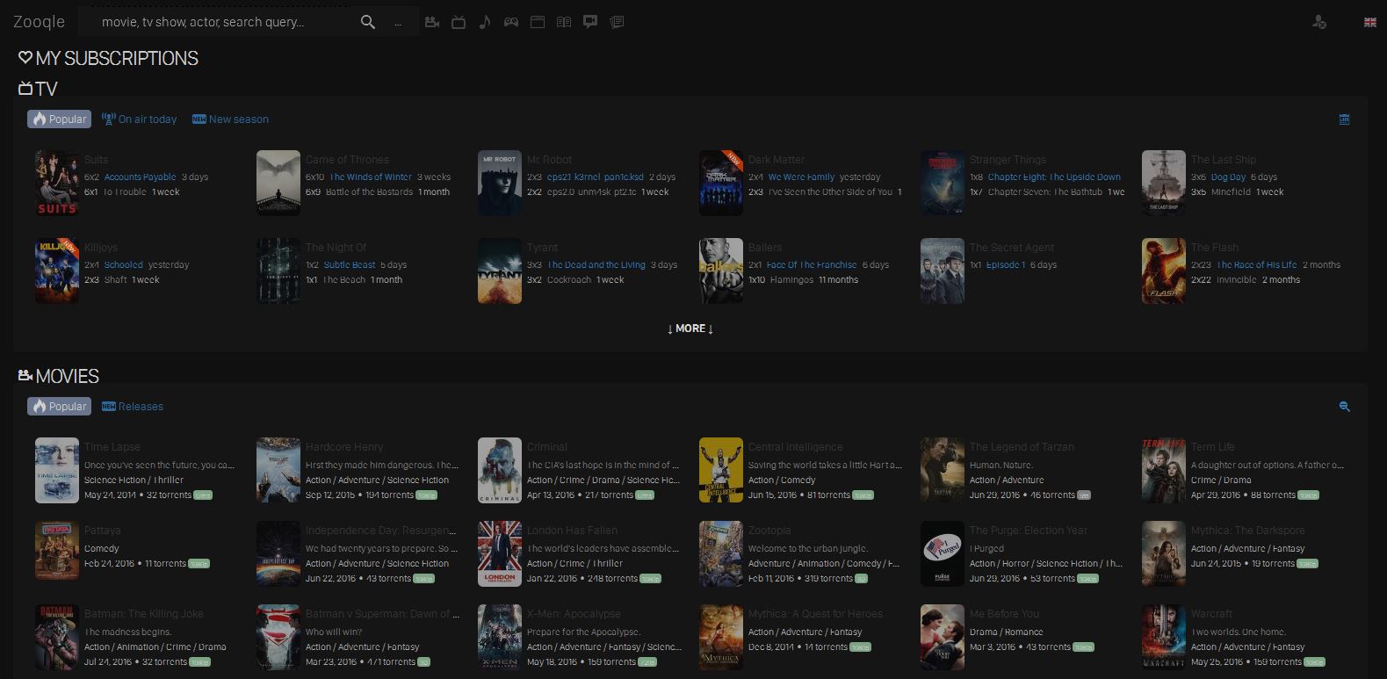The width and height of the screenshot is (1387, 679).
Task: Open Mythica: A Quest for Heroes title
Action: pos(815,614)
